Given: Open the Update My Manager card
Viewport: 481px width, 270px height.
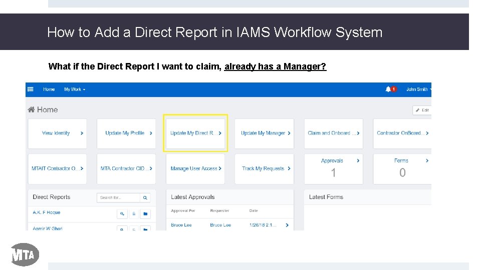Looking at the screenshot, I should point(265,133).
